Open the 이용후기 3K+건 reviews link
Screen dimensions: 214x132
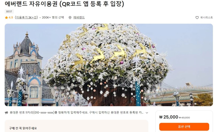26,17
